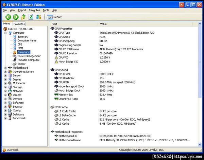Open the users icon in toolbar
Image resolution: width=204 pixels, height=160 pixels.
(x=38, y=17)
